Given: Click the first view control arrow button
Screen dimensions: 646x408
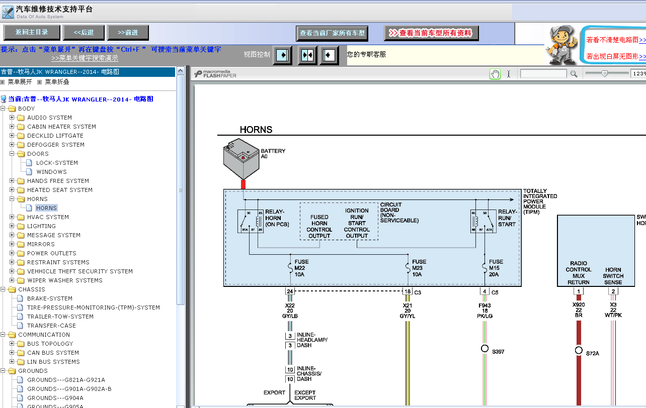Looking at the screenshot, I should coord(282,55).
